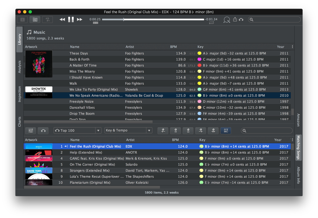
Task: Click green key dot for Planetarium row
Action: pyautogui.click(x=201, y=182)
